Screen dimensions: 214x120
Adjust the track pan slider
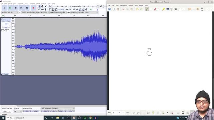[x=6, y=27]
